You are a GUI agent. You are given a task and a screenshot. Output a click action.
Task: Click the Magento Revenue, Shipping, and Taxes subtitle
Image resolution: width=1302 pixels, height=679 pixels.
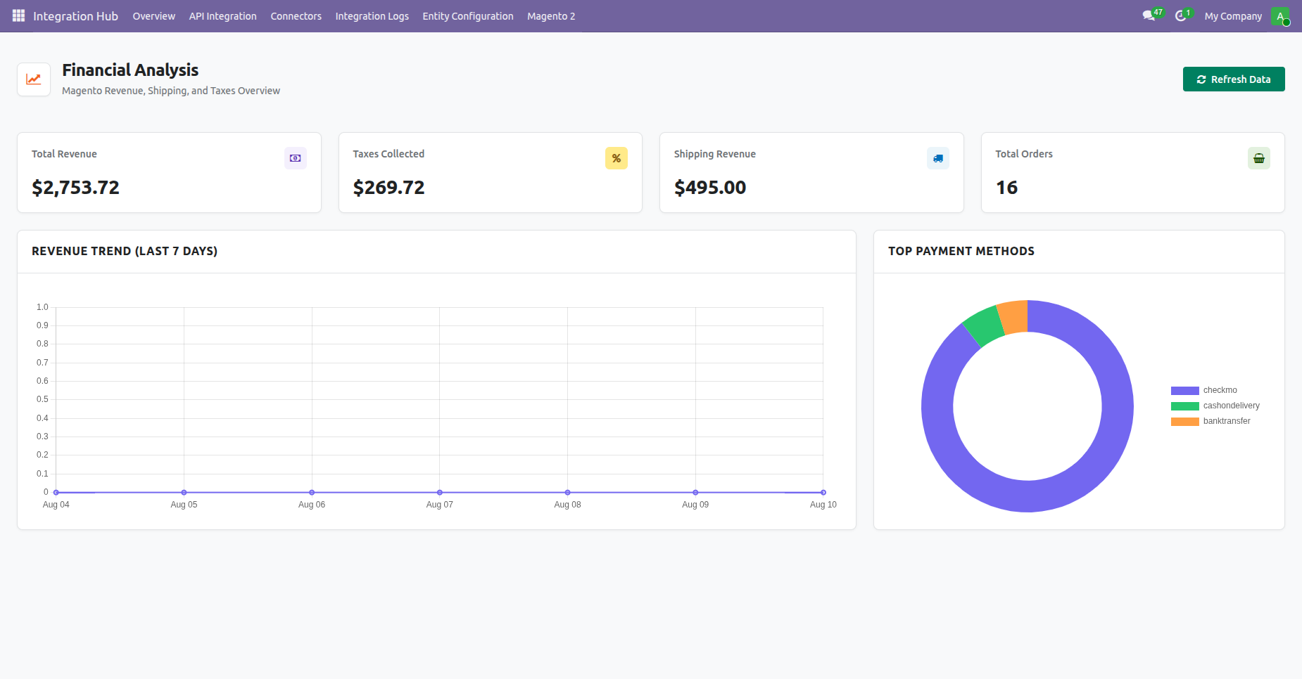(171, 91)
